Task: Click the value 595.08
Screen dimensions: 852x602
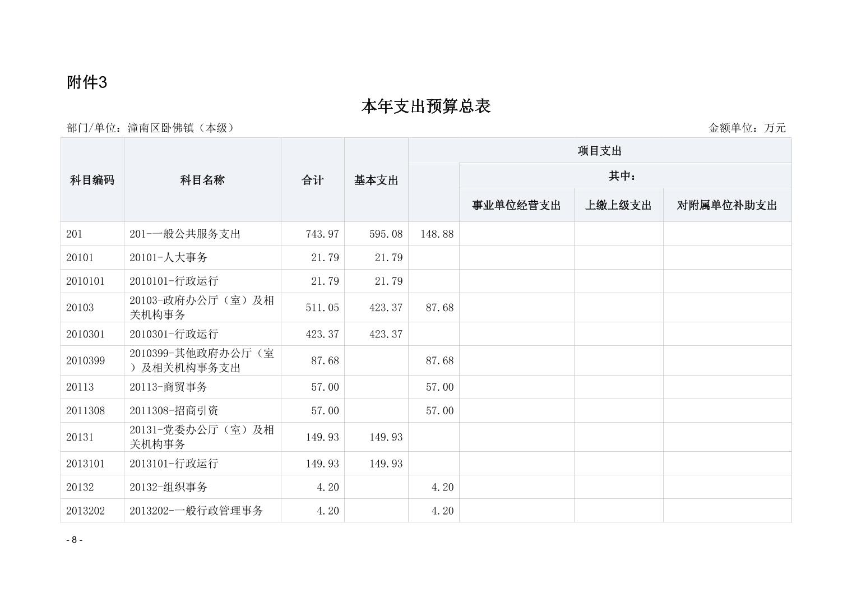Action: (386, 234)
